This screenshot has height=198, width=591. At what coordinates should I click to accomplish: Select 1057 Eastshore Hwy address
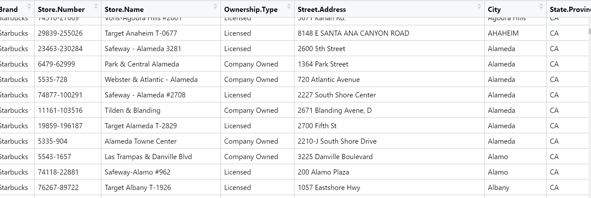click(x=329, y=187)
